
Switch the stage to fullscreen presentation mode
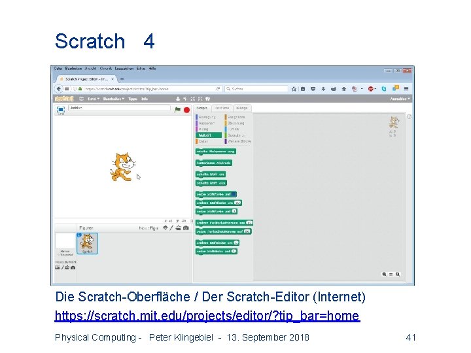point(61,110)
